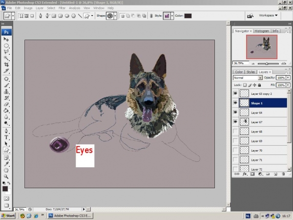Show Layer 68 visibility box
This screenshot has width=293, height=220.
[x=235, y=132]
